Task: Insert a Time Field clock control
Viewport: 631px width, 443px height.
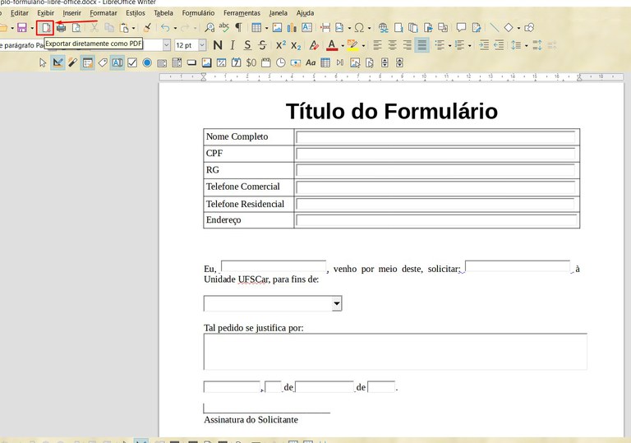Action: pos(281,62)
